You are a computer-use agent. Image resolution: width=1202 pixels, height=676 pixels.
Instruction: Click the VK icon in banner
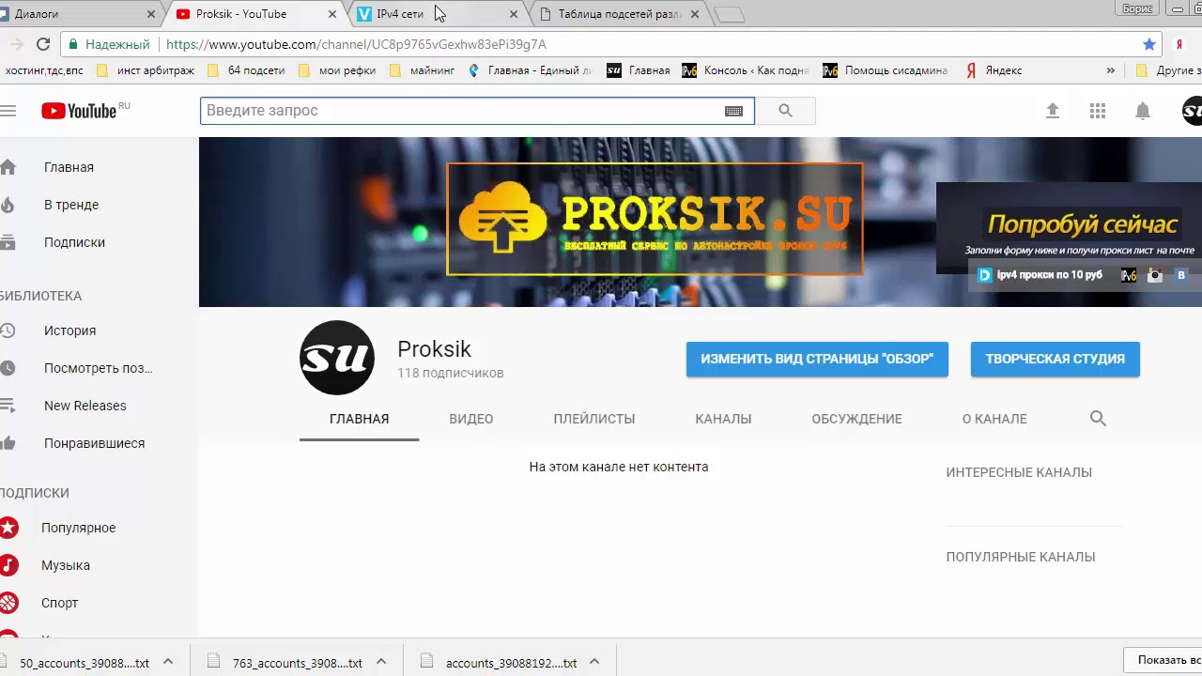(1181, 275)
